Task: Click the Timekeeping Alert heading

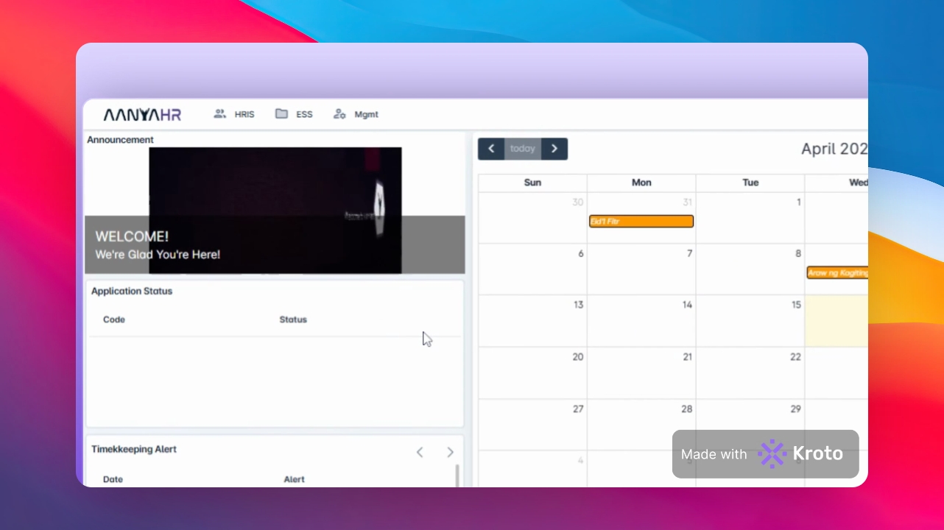Action: tap(134, 449)
